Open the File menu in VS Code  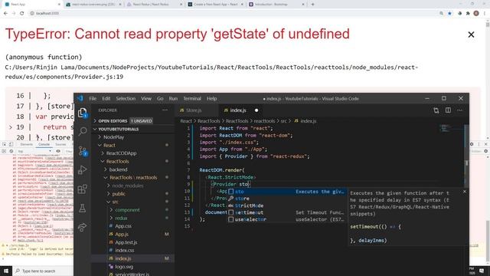[x=93, y=98]
